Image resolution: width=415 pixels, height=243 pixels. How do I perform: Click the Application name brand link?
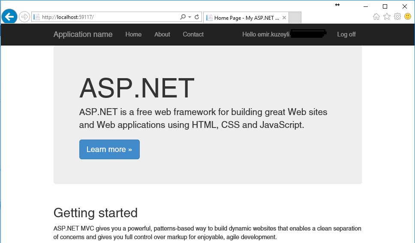(x=83, y=34)
